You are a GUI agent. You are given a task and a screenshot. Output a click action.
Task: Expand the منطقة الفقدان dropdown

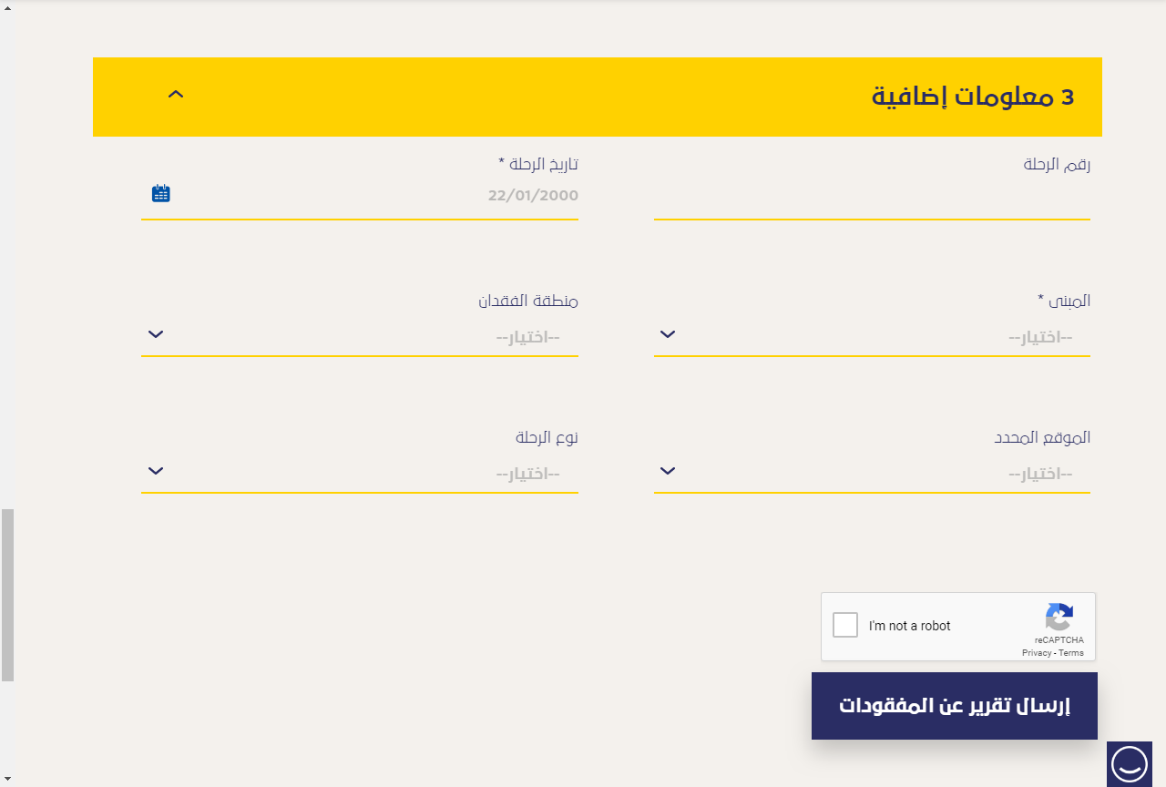point(360,337)
